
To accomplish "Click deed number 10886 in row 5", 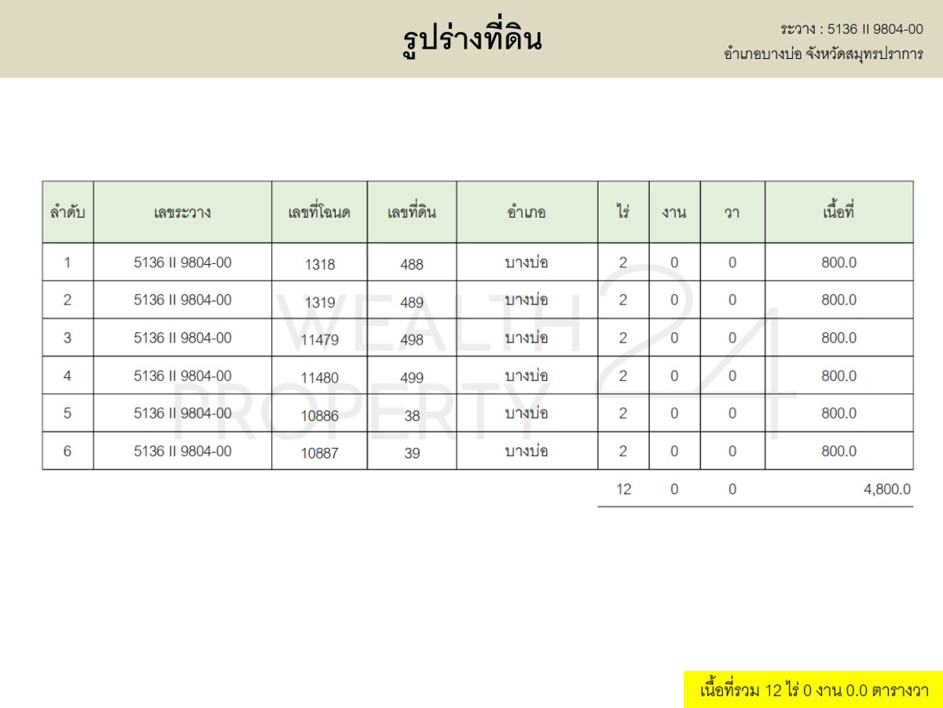I will tap(321, 415).
